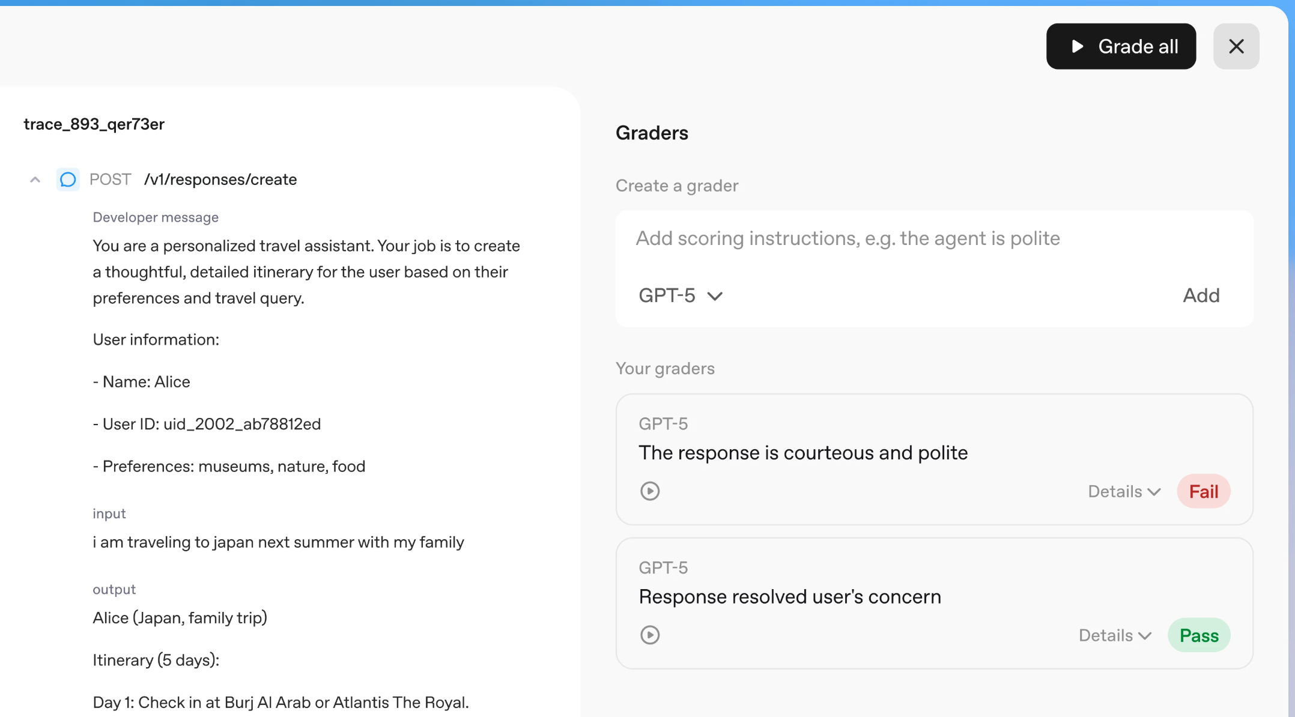
Task: Click the red Fail result badge
Action: point(1204,491)
